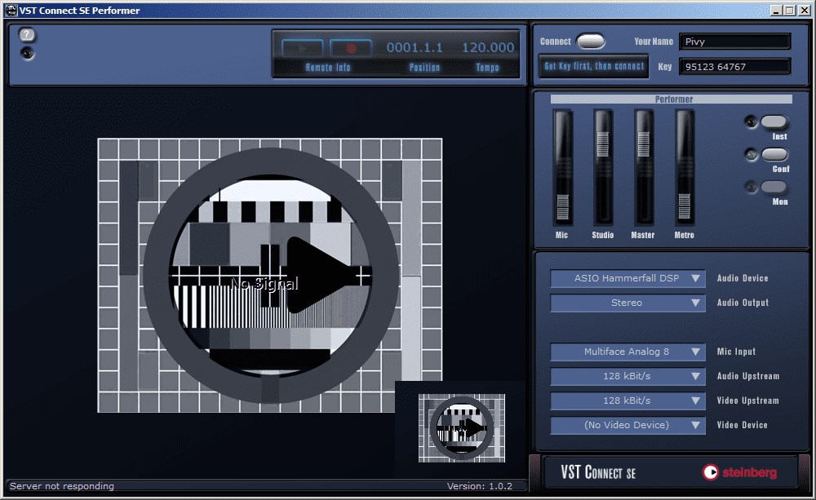Click the indicator LED beside Mon

click(x=751, y=188)
